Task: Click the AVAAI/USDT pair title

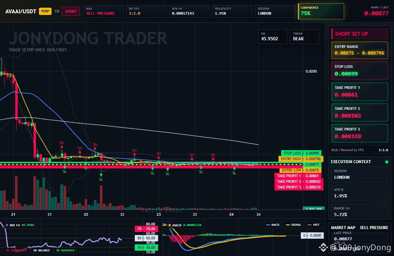Action: coord(21,11)
